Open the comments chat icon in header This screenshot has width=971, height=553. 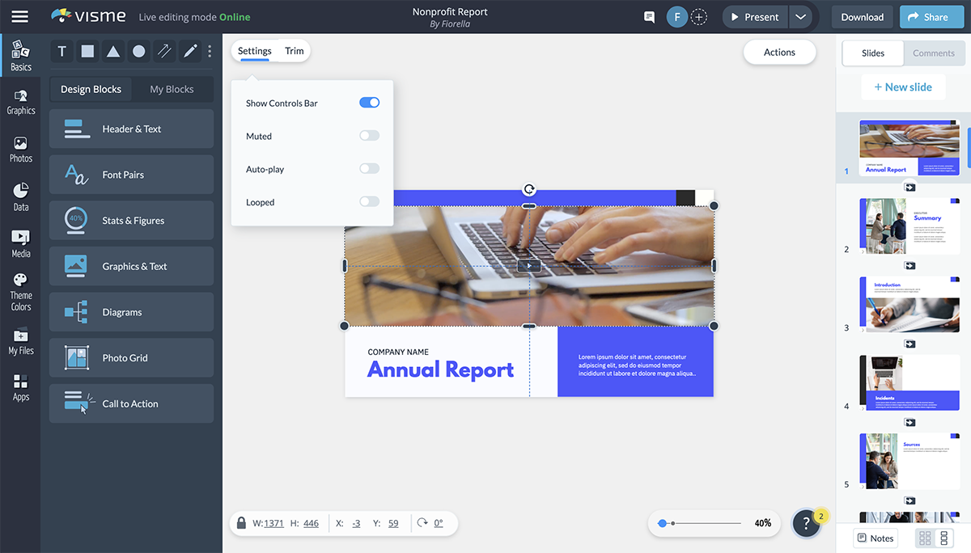(x=649, y=17)
